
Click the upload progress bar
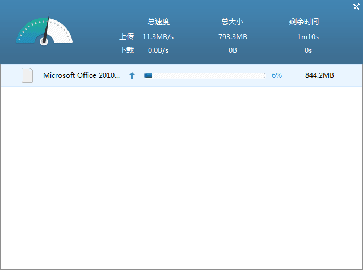(205, 75)
